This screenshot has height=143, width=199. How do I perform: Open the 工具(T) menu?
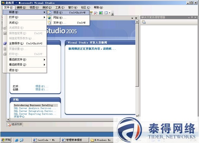[60, 7]
